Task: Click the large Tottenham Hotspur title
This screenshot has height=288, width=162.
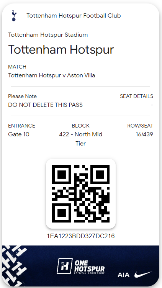Action: pyautogui.click(x=61, y=49)
